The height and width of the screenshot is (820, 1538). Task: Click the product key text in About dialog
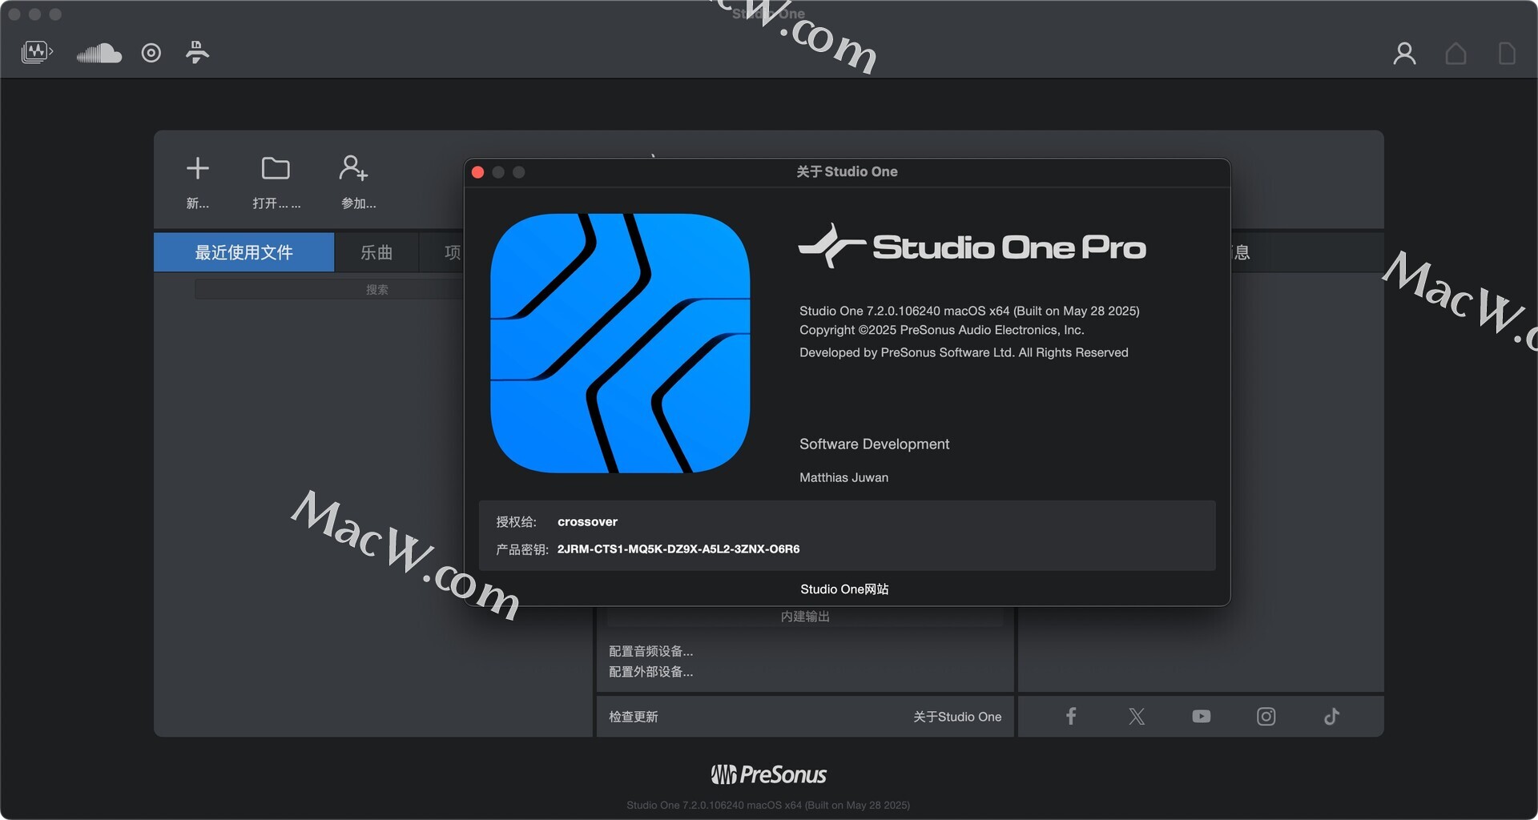pyautogui.click(x=678, y=549)
